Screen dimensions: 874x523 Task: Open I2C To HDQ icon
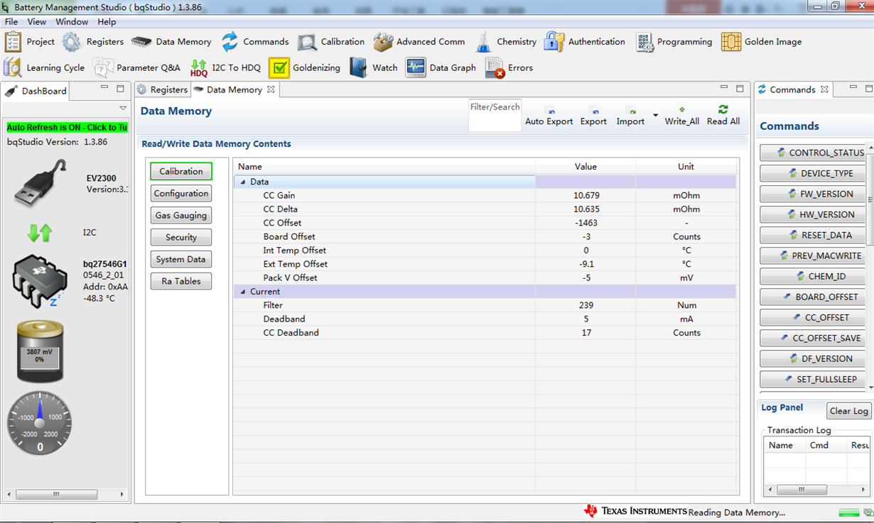[x=199, y=68]
